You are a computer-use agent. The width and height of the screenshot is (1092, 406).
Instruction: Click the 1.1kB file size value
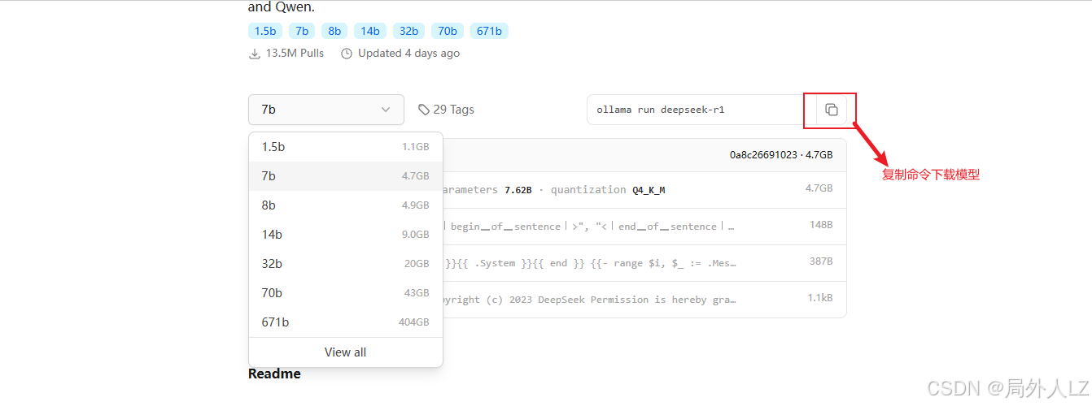[819, 298]
